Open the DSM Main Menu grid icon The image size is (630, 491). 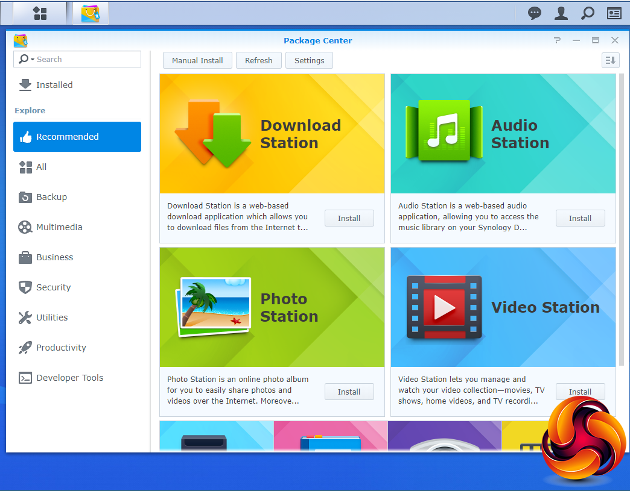40,13
